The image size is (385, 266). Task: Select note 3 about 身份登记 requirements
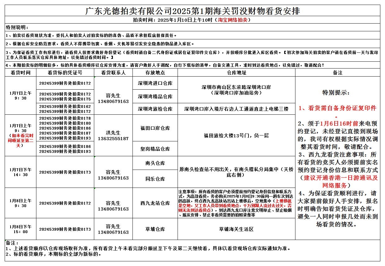pos(193,55)
